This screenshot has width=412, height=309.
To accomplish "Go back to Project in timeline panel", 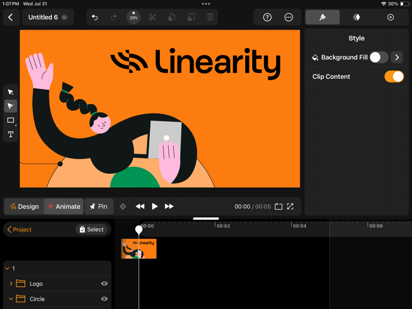I will [19, 230].
